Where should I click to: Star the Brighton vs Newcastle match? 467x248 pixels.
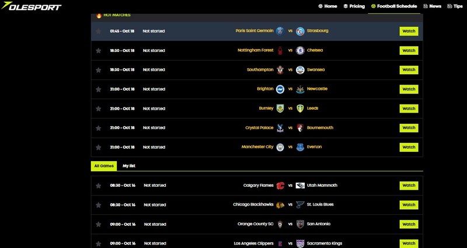[x=98, y=89]
